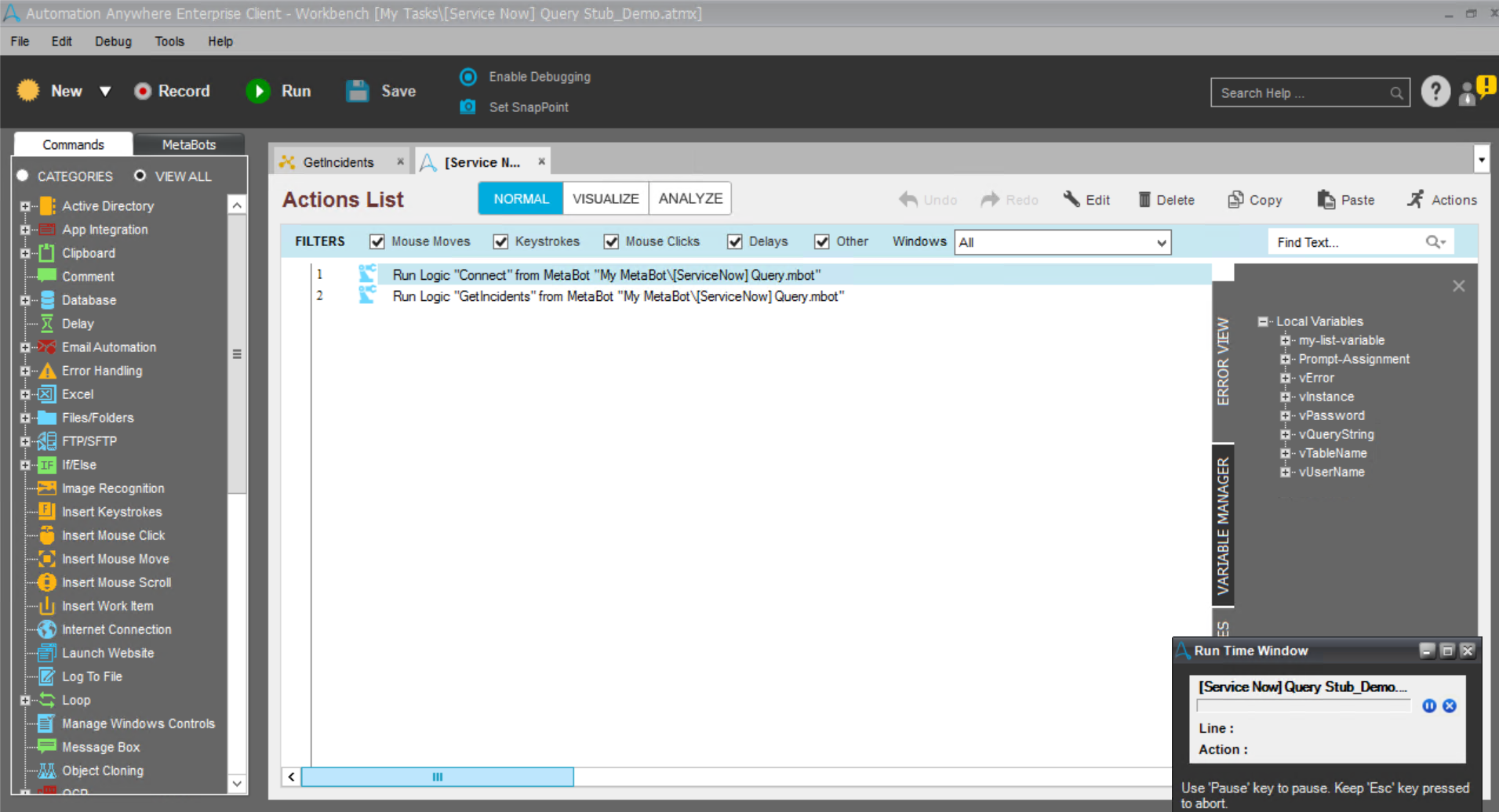1499x812 pixels.
Task: Click the Copy action button
Action: click(x=1255, y=200)
